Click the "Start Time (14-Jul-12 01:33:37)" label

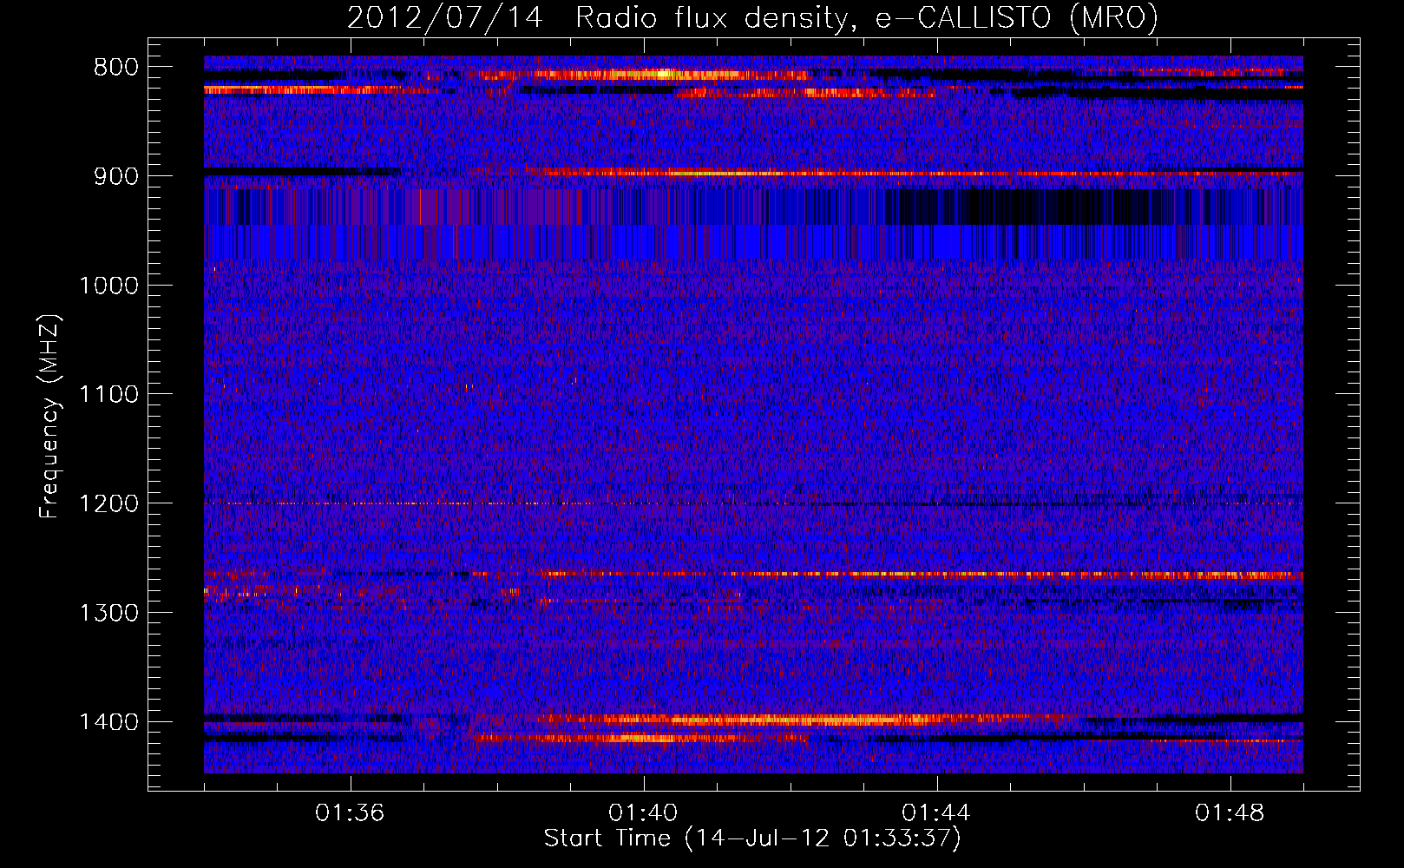pyautogui.click(x=752, y=838)
